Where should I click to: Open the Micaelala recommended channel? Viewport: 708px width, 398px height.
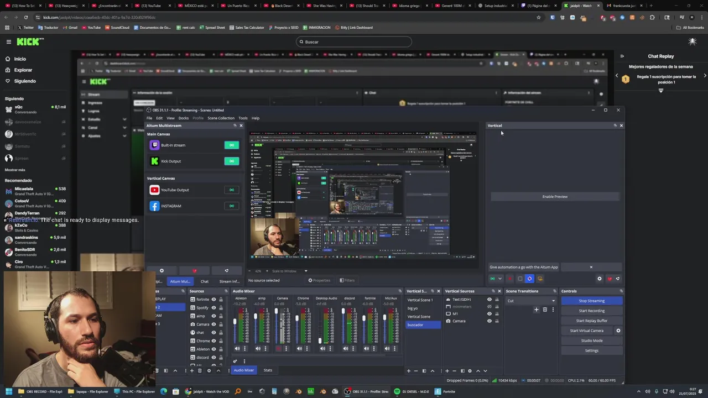tap(35, 191)
